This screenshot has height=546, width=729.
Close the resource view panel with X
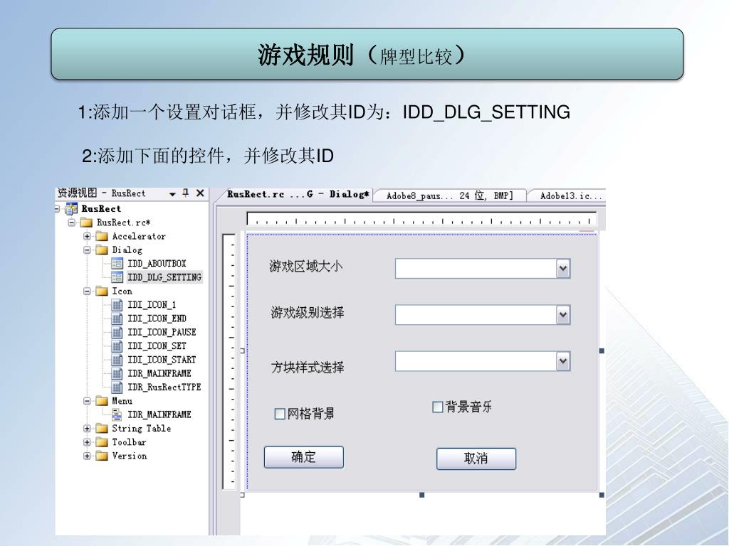click(x=200, y=193)
